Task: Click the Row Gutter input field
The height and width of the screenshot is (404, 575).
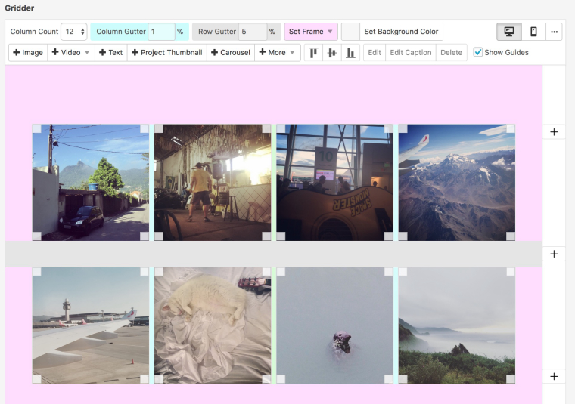Action: pos(253,32)
